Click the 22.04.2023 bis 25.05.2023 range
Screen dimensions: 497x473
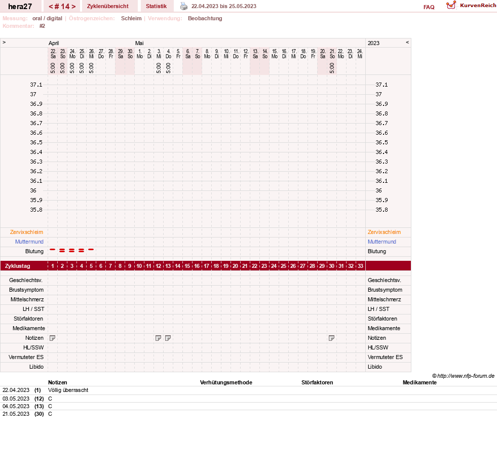click(x=224, y=6)
